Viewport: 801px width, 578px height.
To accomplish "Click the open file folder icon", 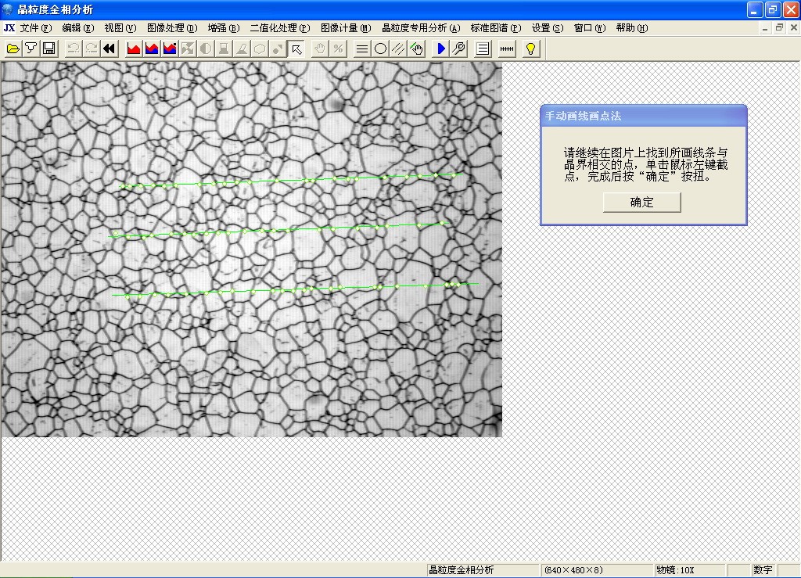I will 13,48.
